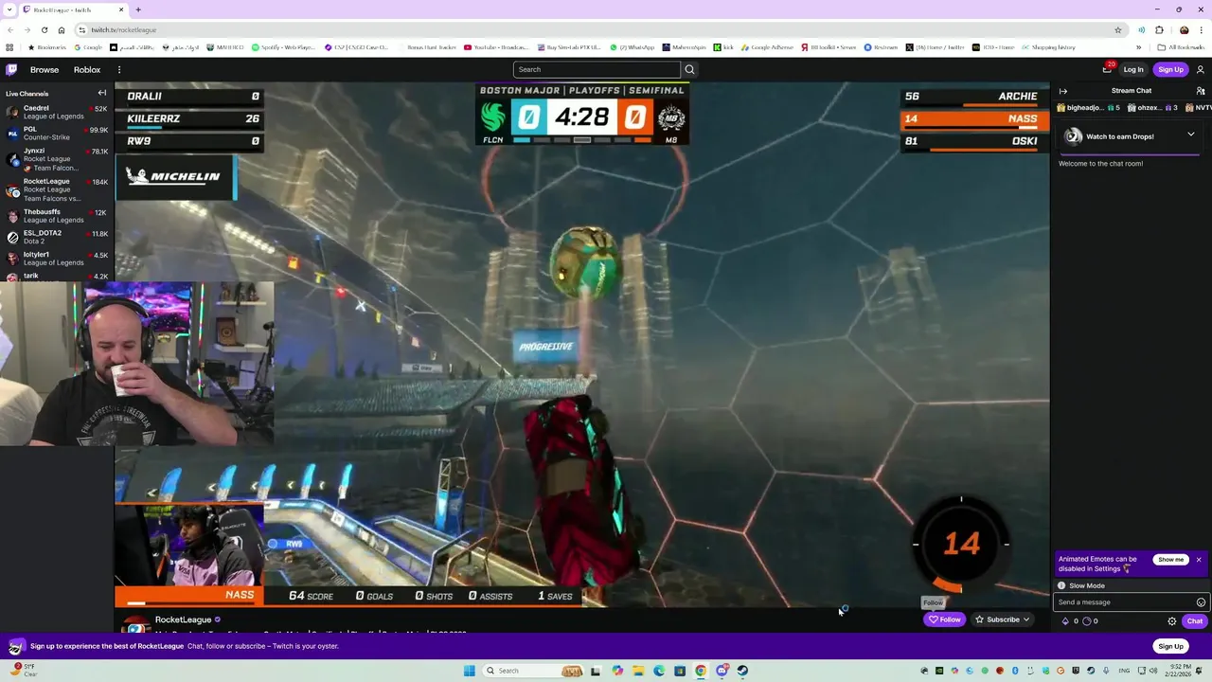Screen dimensions: 1212x682
Task: Open the Browse page
Action: [45, 69]
